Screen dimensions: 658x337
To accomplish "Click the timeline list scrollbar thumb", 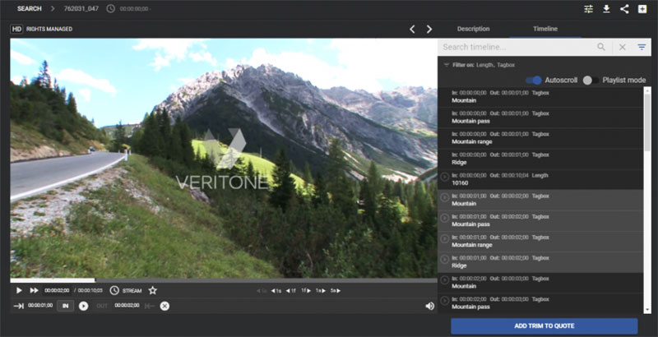I will (x=647, y=122).
